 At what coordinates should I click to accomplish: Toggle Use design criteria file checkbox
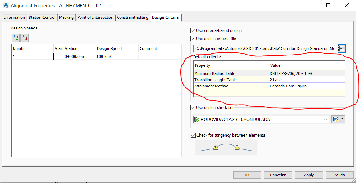pyautogui.click(x=193, y=39)
